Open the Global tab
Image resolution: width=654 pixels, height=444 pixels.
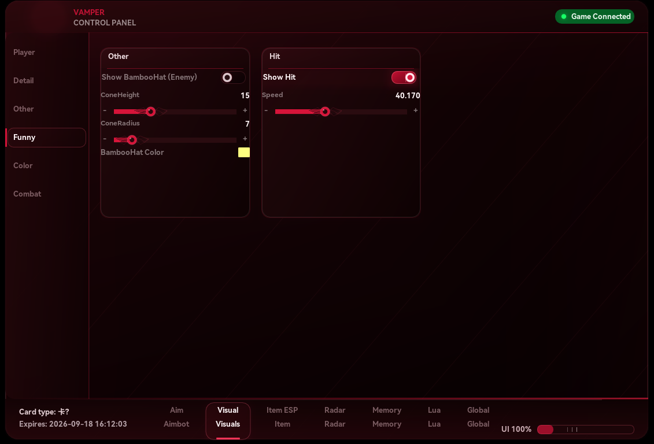coord(478,417)
